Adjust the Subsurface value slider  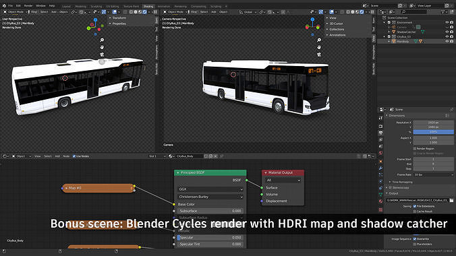[x=210, y=211]
